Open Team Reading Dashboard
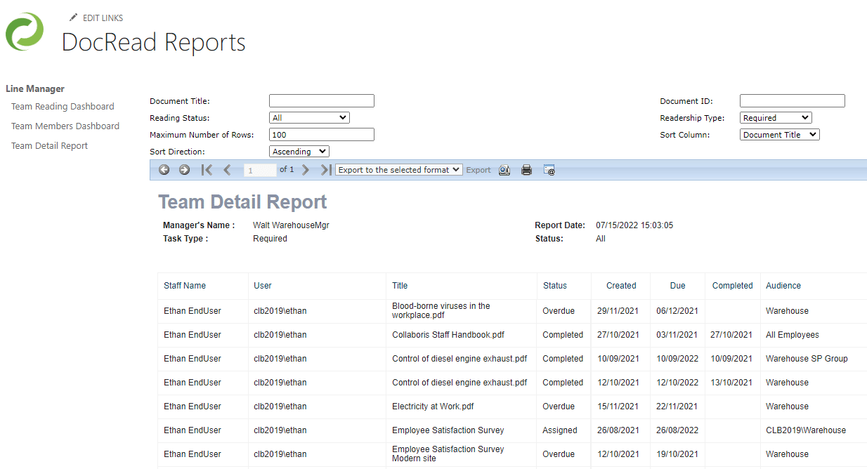Image resolution: width=867 pixels, height=469 pixels. pos(63,106)
